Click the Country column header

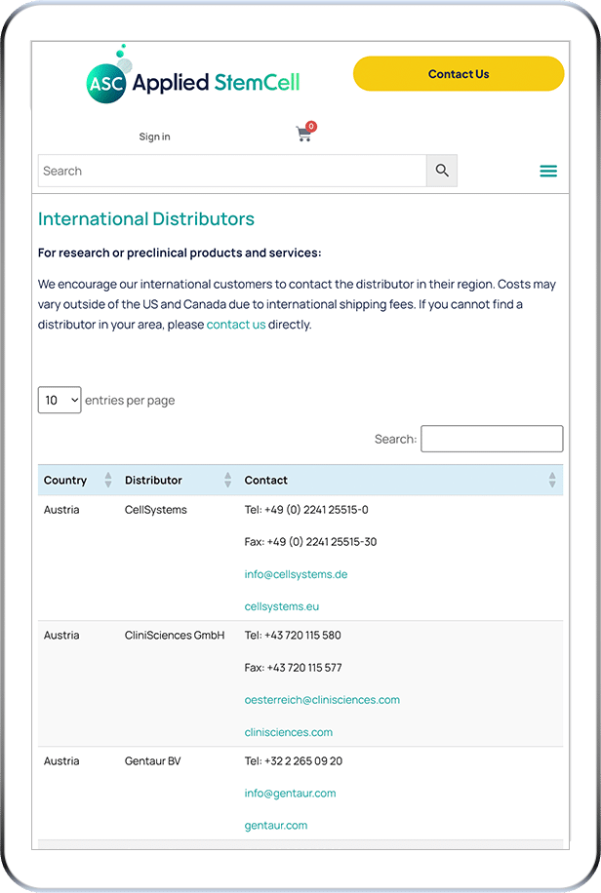(65, 480)
